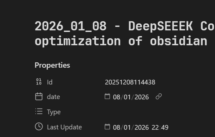Viewport: 215px width, 137px height.
Task: Open the date picker in the date field
Action: click(107, 96)
